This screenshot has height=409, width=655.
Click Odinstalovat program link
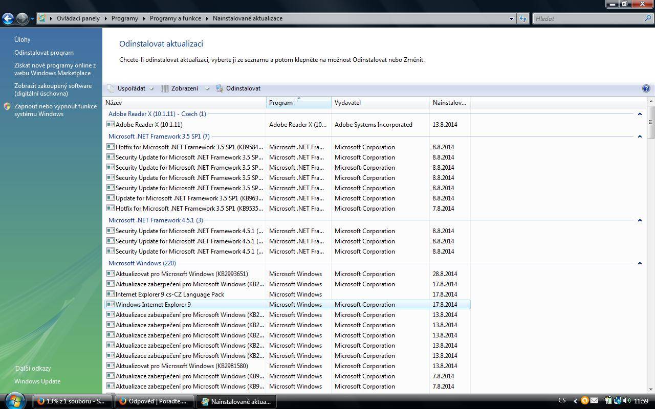(44, 53)
